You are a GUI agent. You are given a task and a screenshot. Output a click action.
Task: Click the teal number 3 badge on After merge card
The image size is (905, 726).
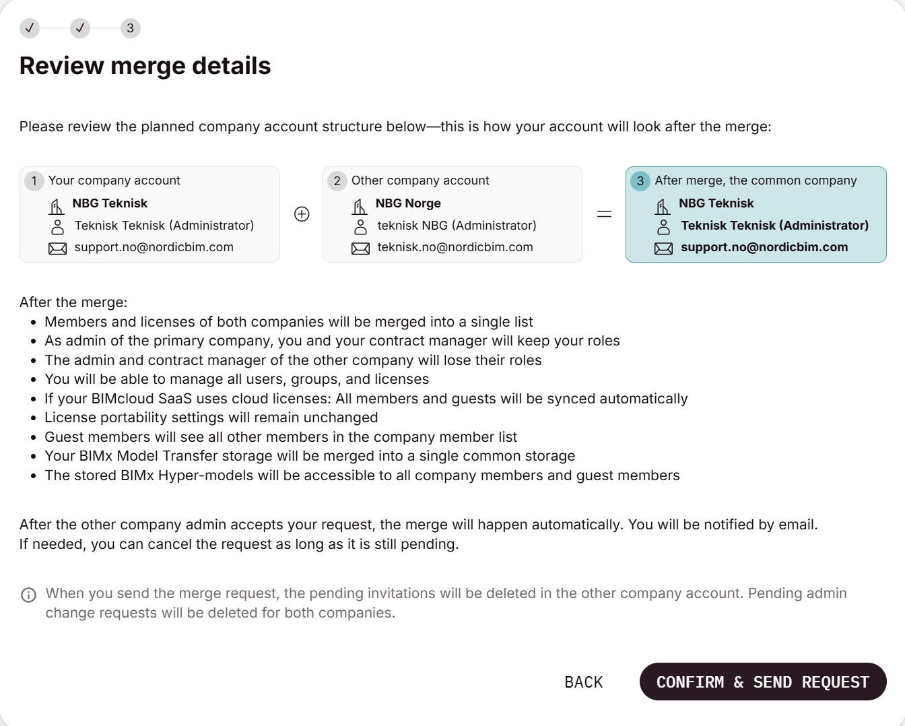pos(640,180)
